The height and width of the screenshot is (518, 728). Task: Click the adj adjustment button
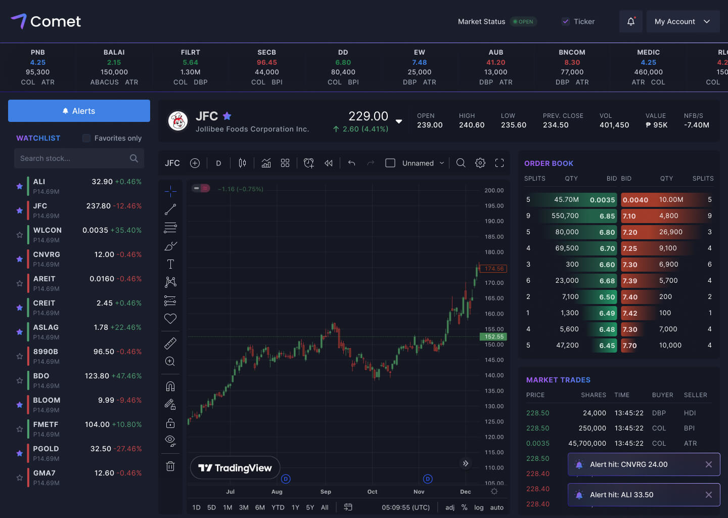pyautogui.click(x=450, y=507)
